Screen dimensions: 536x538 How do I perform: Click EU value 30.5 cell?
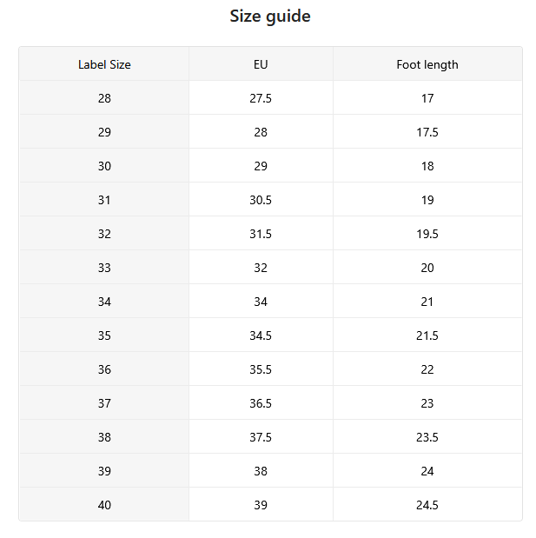261,200
